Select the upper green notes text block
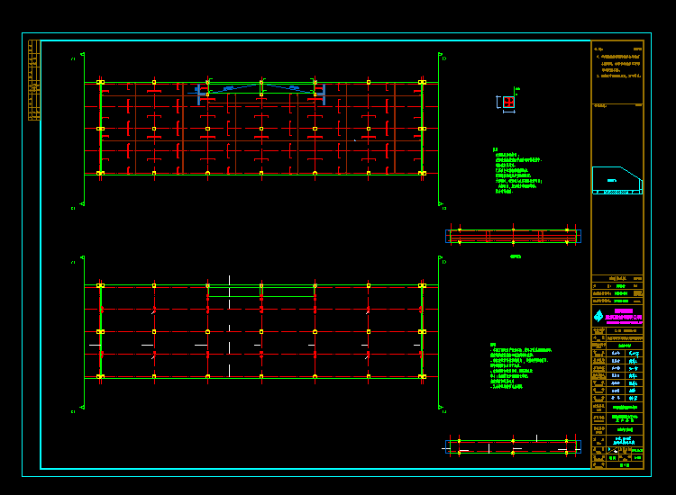The image size is (676, 495). [517, 171]
